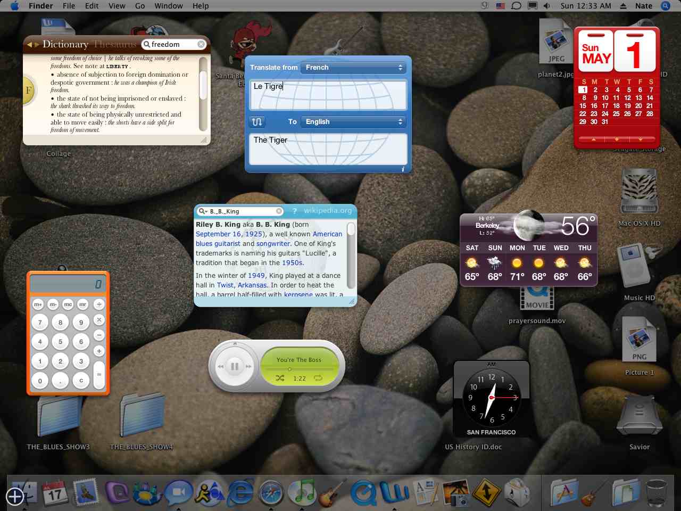This screenshot has height=511, width=681.
Task: Click the info button on Translation widget
Action: click(403, 169)
